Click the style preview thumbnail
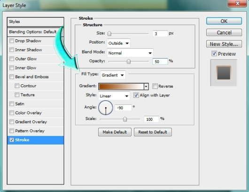This screenshot has width=249, height=192. pyautogui.click(x=224, y=73)
